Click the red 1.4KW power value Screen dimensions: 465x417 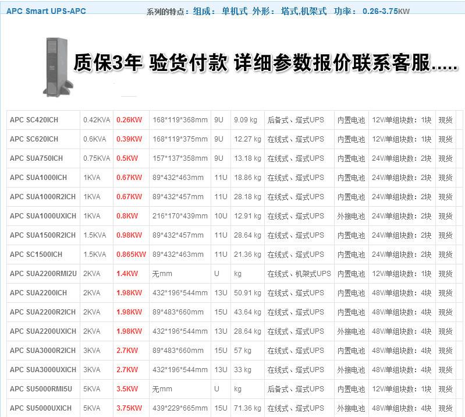pyautogui.click(x=127, y=274)
